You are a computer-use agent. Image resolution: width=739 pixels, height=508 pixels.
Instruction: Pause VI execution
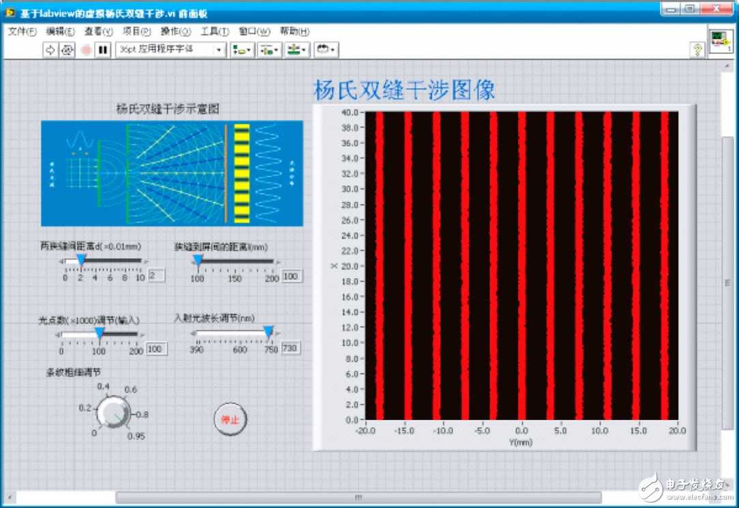click(103, 50)
